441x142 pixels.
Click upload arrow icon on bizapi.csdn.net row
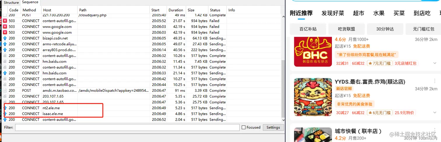5,38
